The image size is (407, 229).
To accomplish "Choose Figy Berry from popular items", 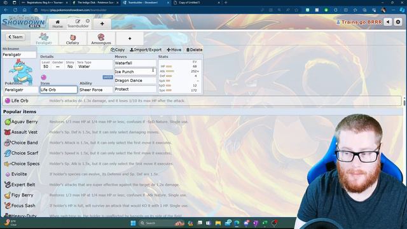I will coord(202,195).
